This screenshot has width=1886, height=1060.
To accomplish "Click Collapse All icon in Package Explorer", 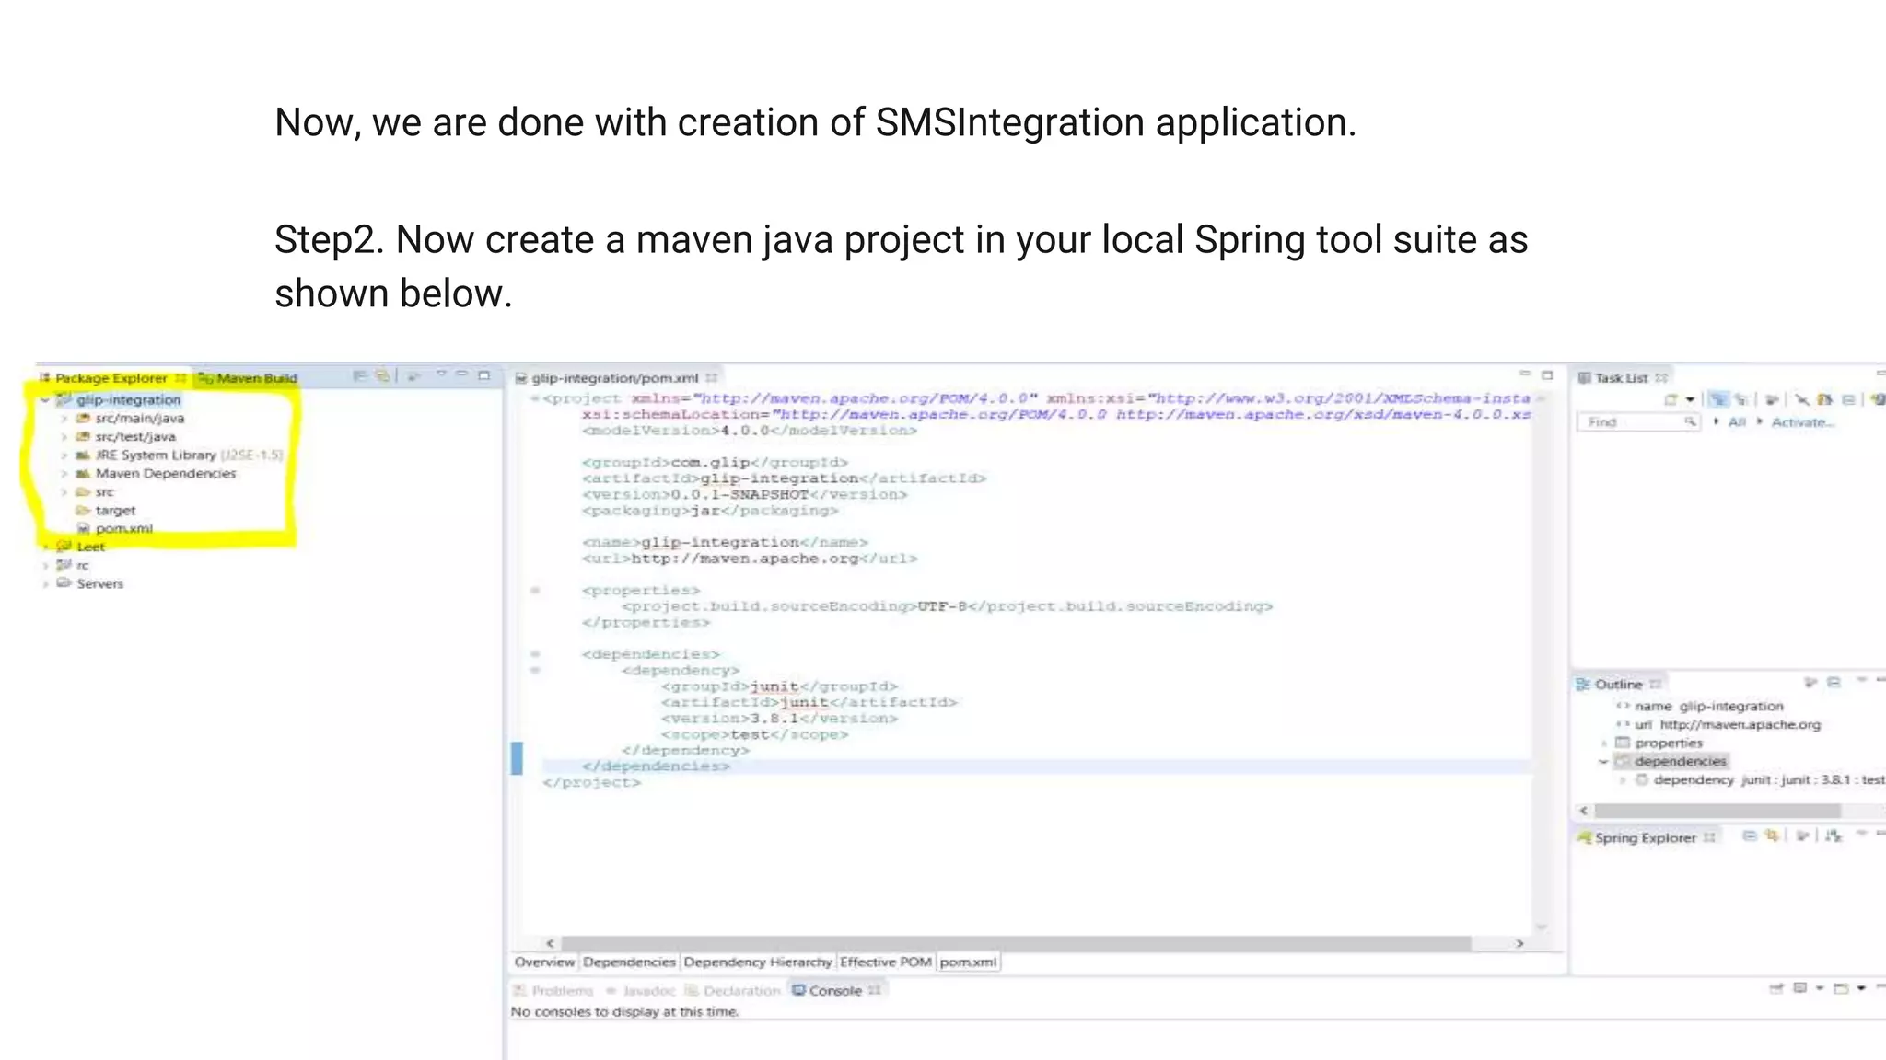I will [x=360, y=376].
